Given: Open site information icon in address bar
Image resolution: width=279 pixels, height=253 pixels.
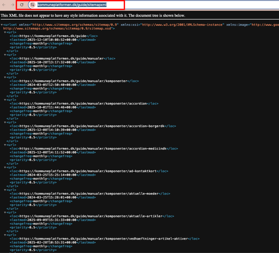Looking at the screenshot, I should pyautogui.click(x=33, y=5).
